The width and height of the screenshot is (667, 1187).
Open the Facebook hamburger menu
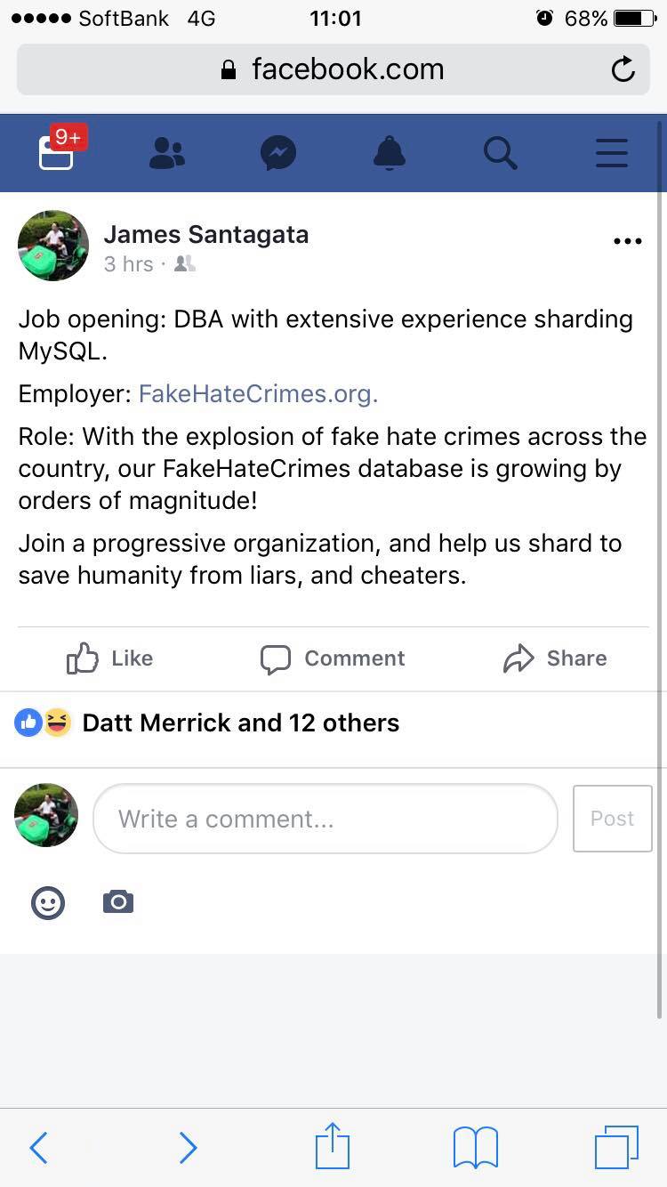click(612, 153)
